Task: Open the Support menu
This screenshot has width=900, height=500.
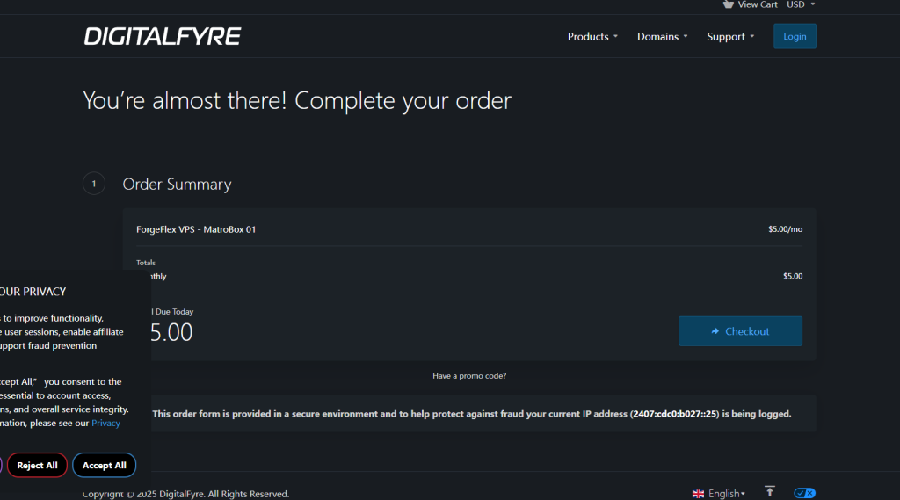Action: coord(730,37)
